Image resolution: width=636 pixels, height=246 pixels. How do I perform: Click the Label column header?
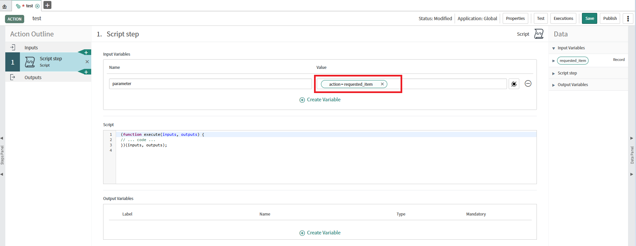[x=127, y=214]
